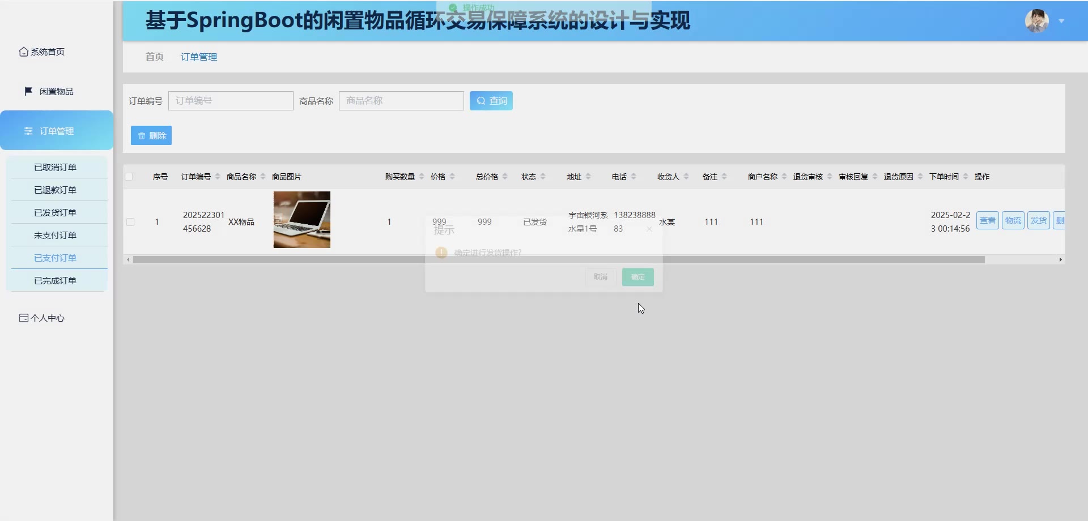The image size is (1088, 521).
Task: Click the personal center card icon
Action: [x=23, y=318]
